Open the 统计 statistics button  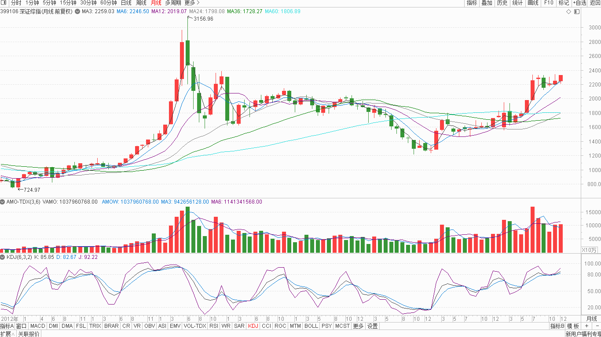coord(517,3)
